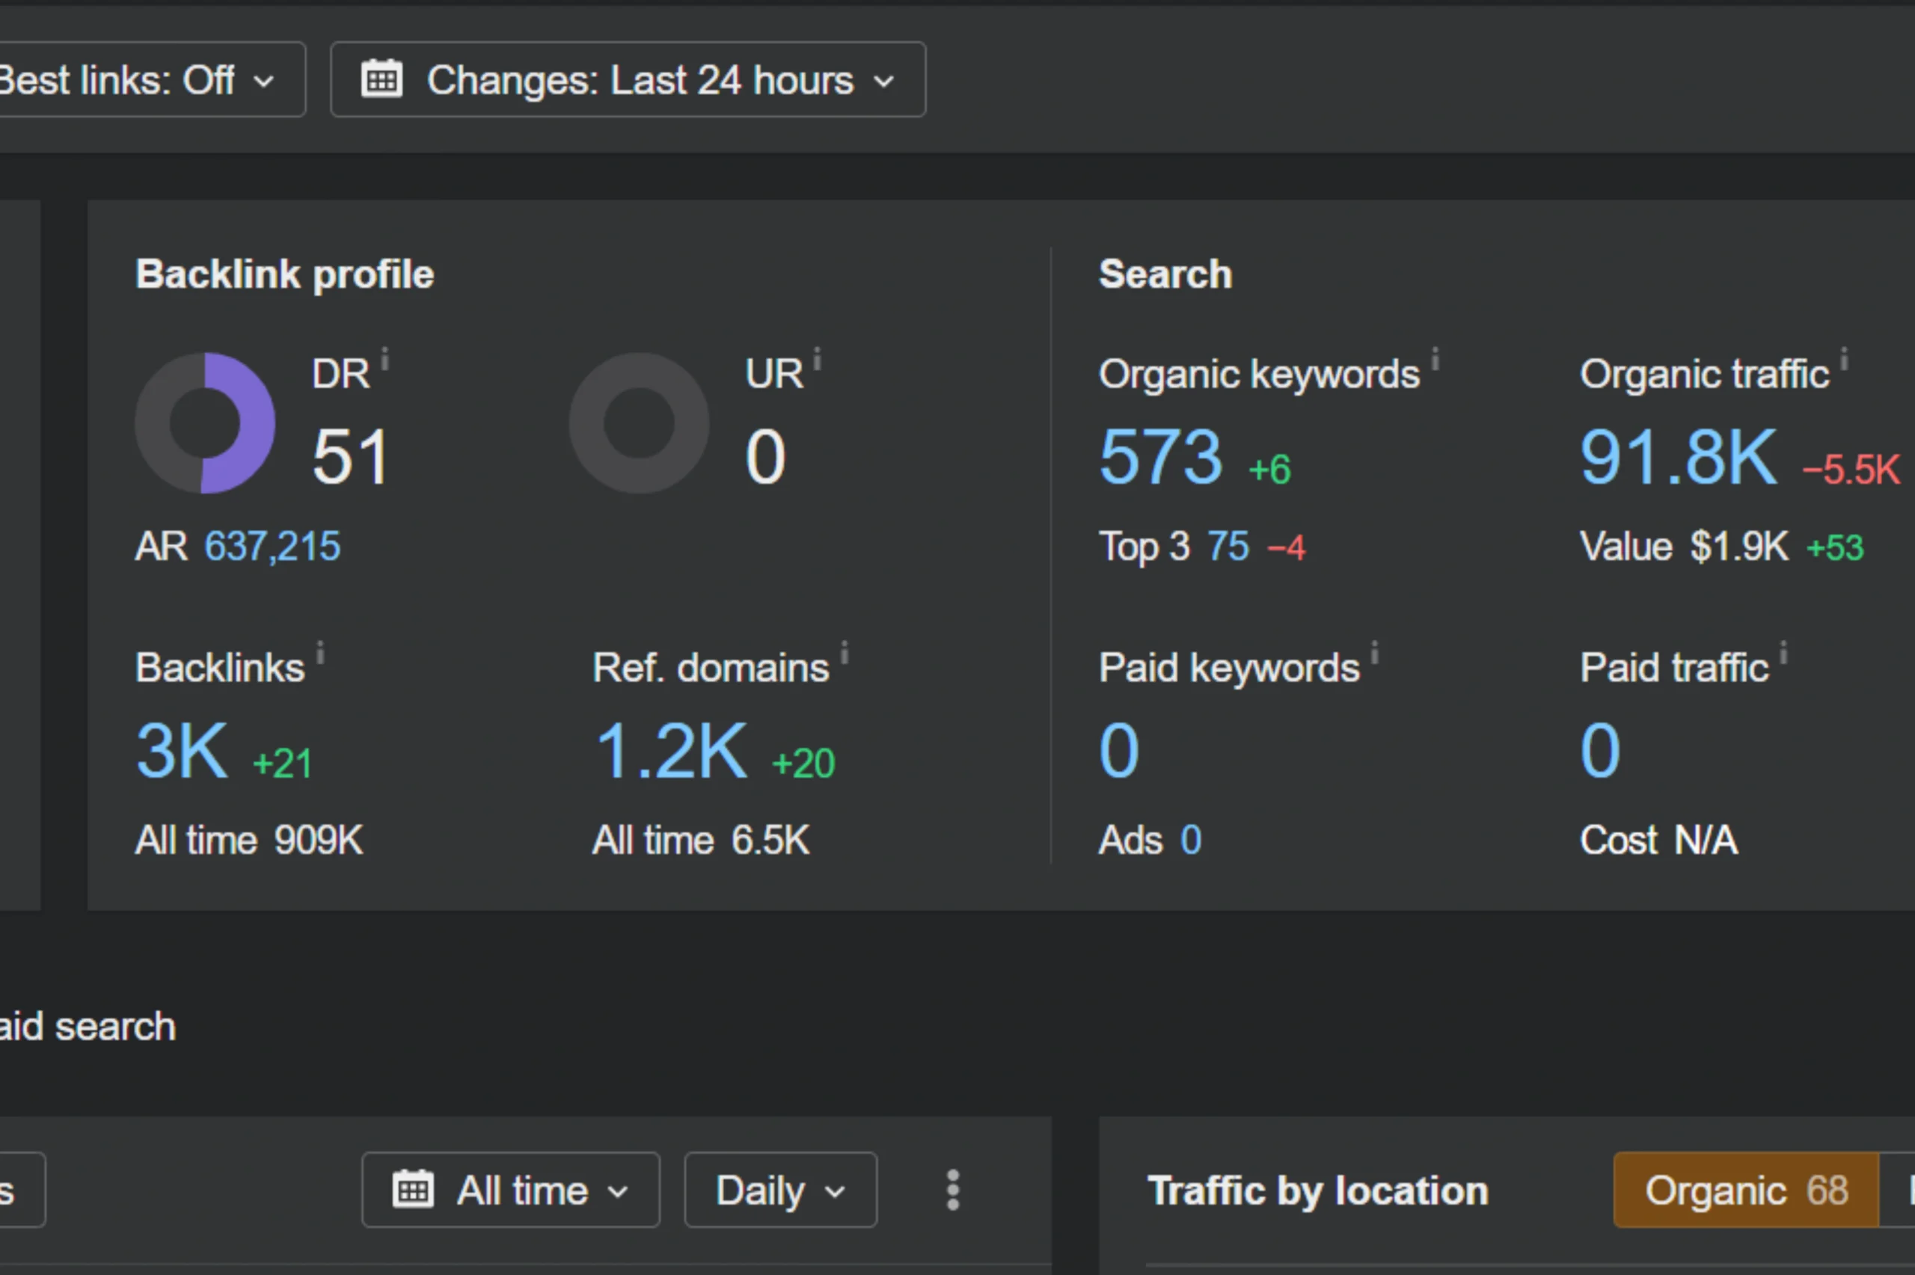Select the Organic 68 tab
Viewport: 1915px width, 1275px height.
pyautogui.click(x=1745, y=1190)
